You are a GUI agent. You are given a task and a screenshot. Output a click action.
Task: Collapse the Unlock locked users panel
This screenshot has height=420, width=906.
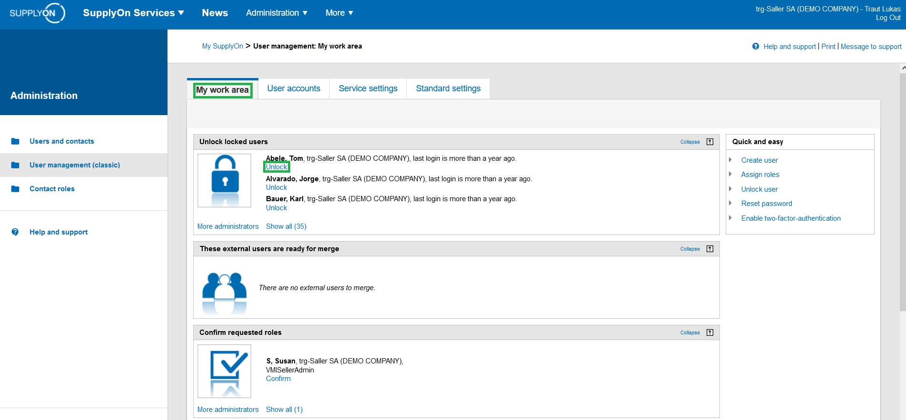(x=690, y=142)
